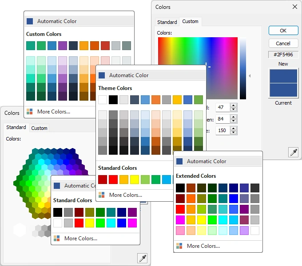This screenshot has width=302, height=266.
Task: Decrease the blue value with down arrow
Action: tap(234, 133)
